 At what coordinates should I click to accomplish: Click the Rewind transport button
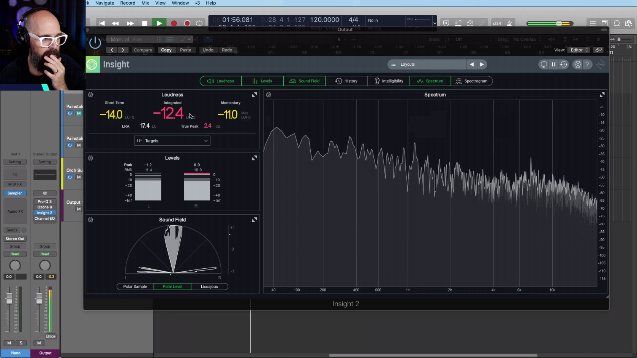(x=115, y=23)
